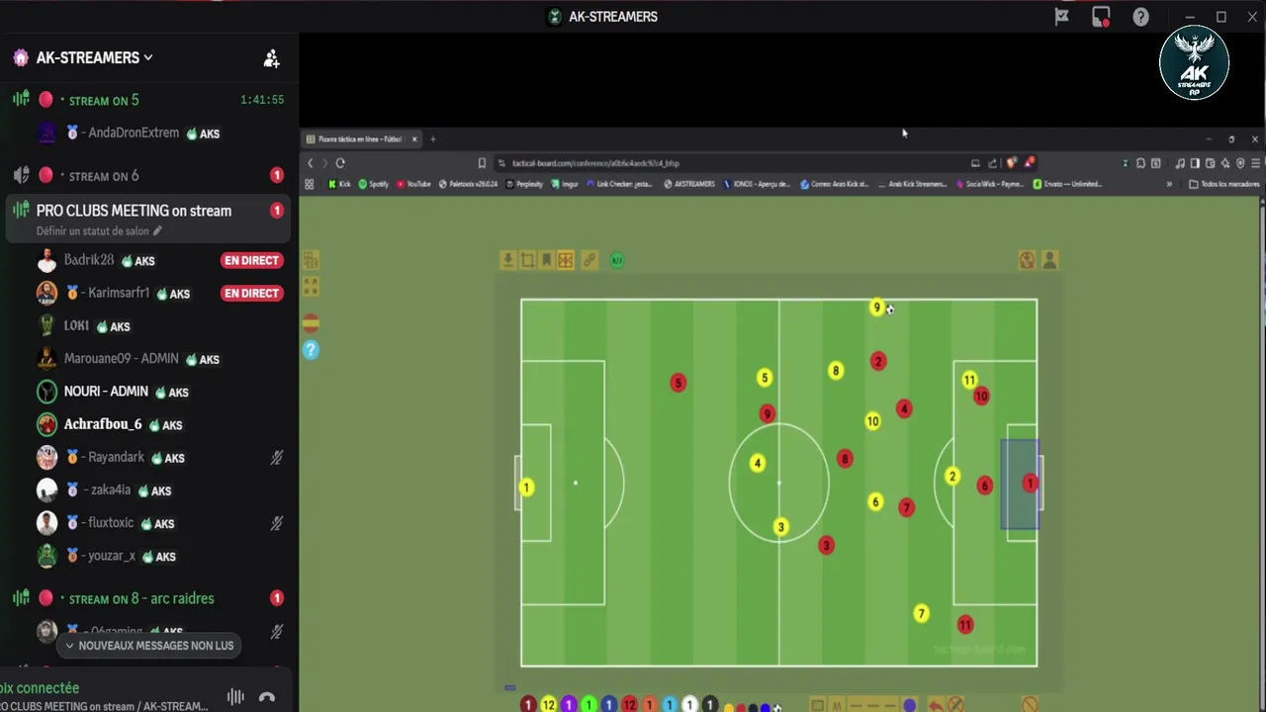The height and width of the screenshot is (712, 1266).
Task: Join STREAM ON 5 voice channel
Action: coord(104,100)
